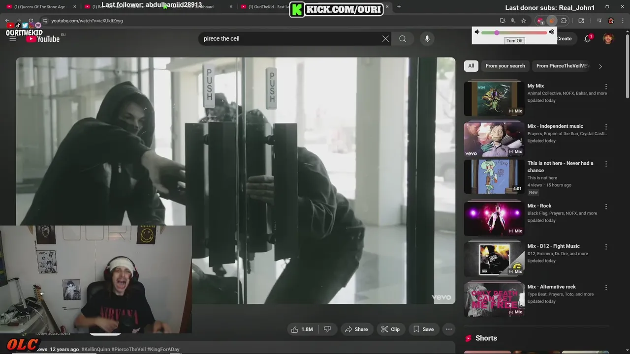Screen dimensions: 630x354
Task: Open the Mix - Rock thumbnail
Action: pos(494,218)
